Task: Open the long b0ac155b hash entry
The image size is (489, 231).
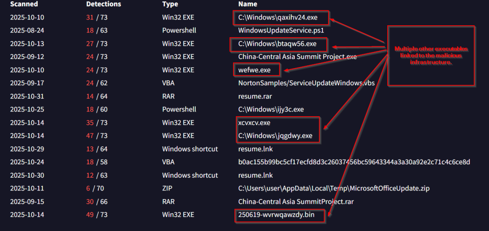Action: [x=354, y=162]
